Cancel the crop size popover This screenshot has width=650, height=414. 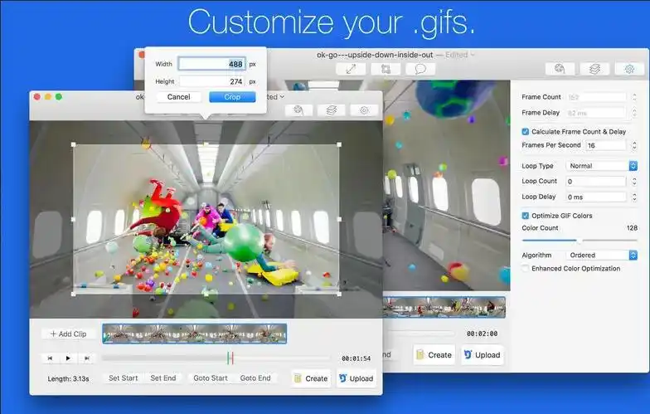[179, 96]
